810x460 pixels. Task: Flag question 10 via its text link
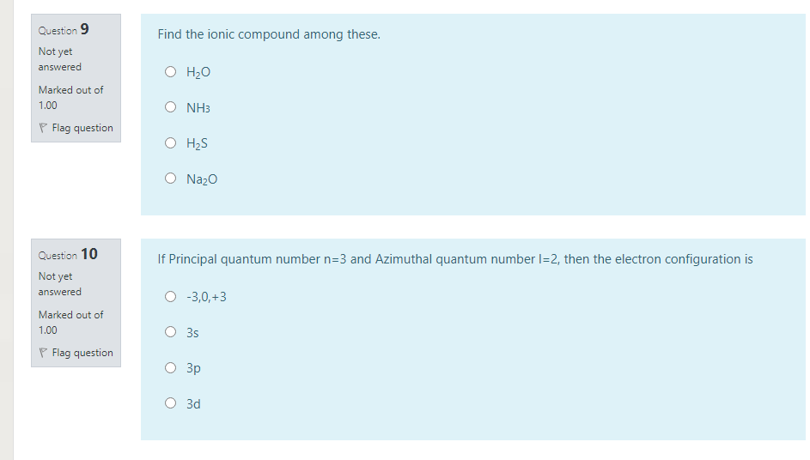(x=82, y=353)
